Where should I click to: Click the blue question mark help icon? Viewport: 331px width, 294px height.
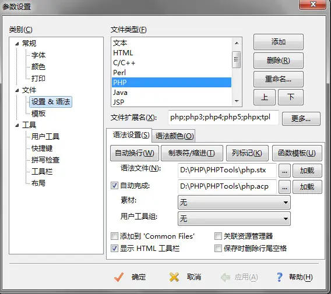280,277
